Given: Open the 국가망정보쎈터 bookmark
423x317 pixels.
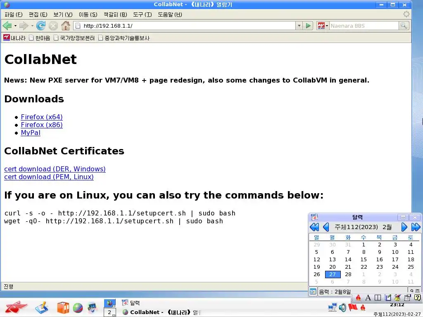Looking at the screenshot, I should [74, 38].
